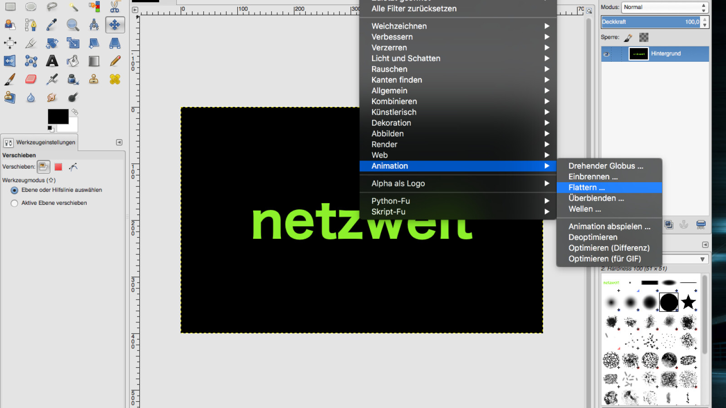726x408 pixels.
Task: Click Optimieren (für GIF)
Action: [609, 259]
